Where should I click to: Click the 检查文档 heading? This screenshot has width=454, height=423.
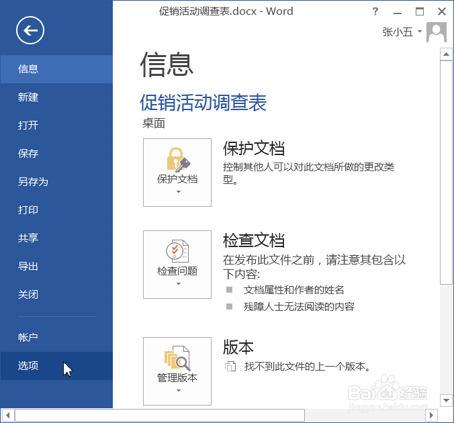254,240
